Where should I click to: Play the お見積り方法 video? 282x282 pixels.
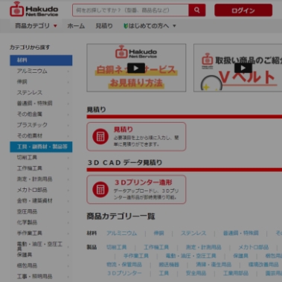coord(136,68)
